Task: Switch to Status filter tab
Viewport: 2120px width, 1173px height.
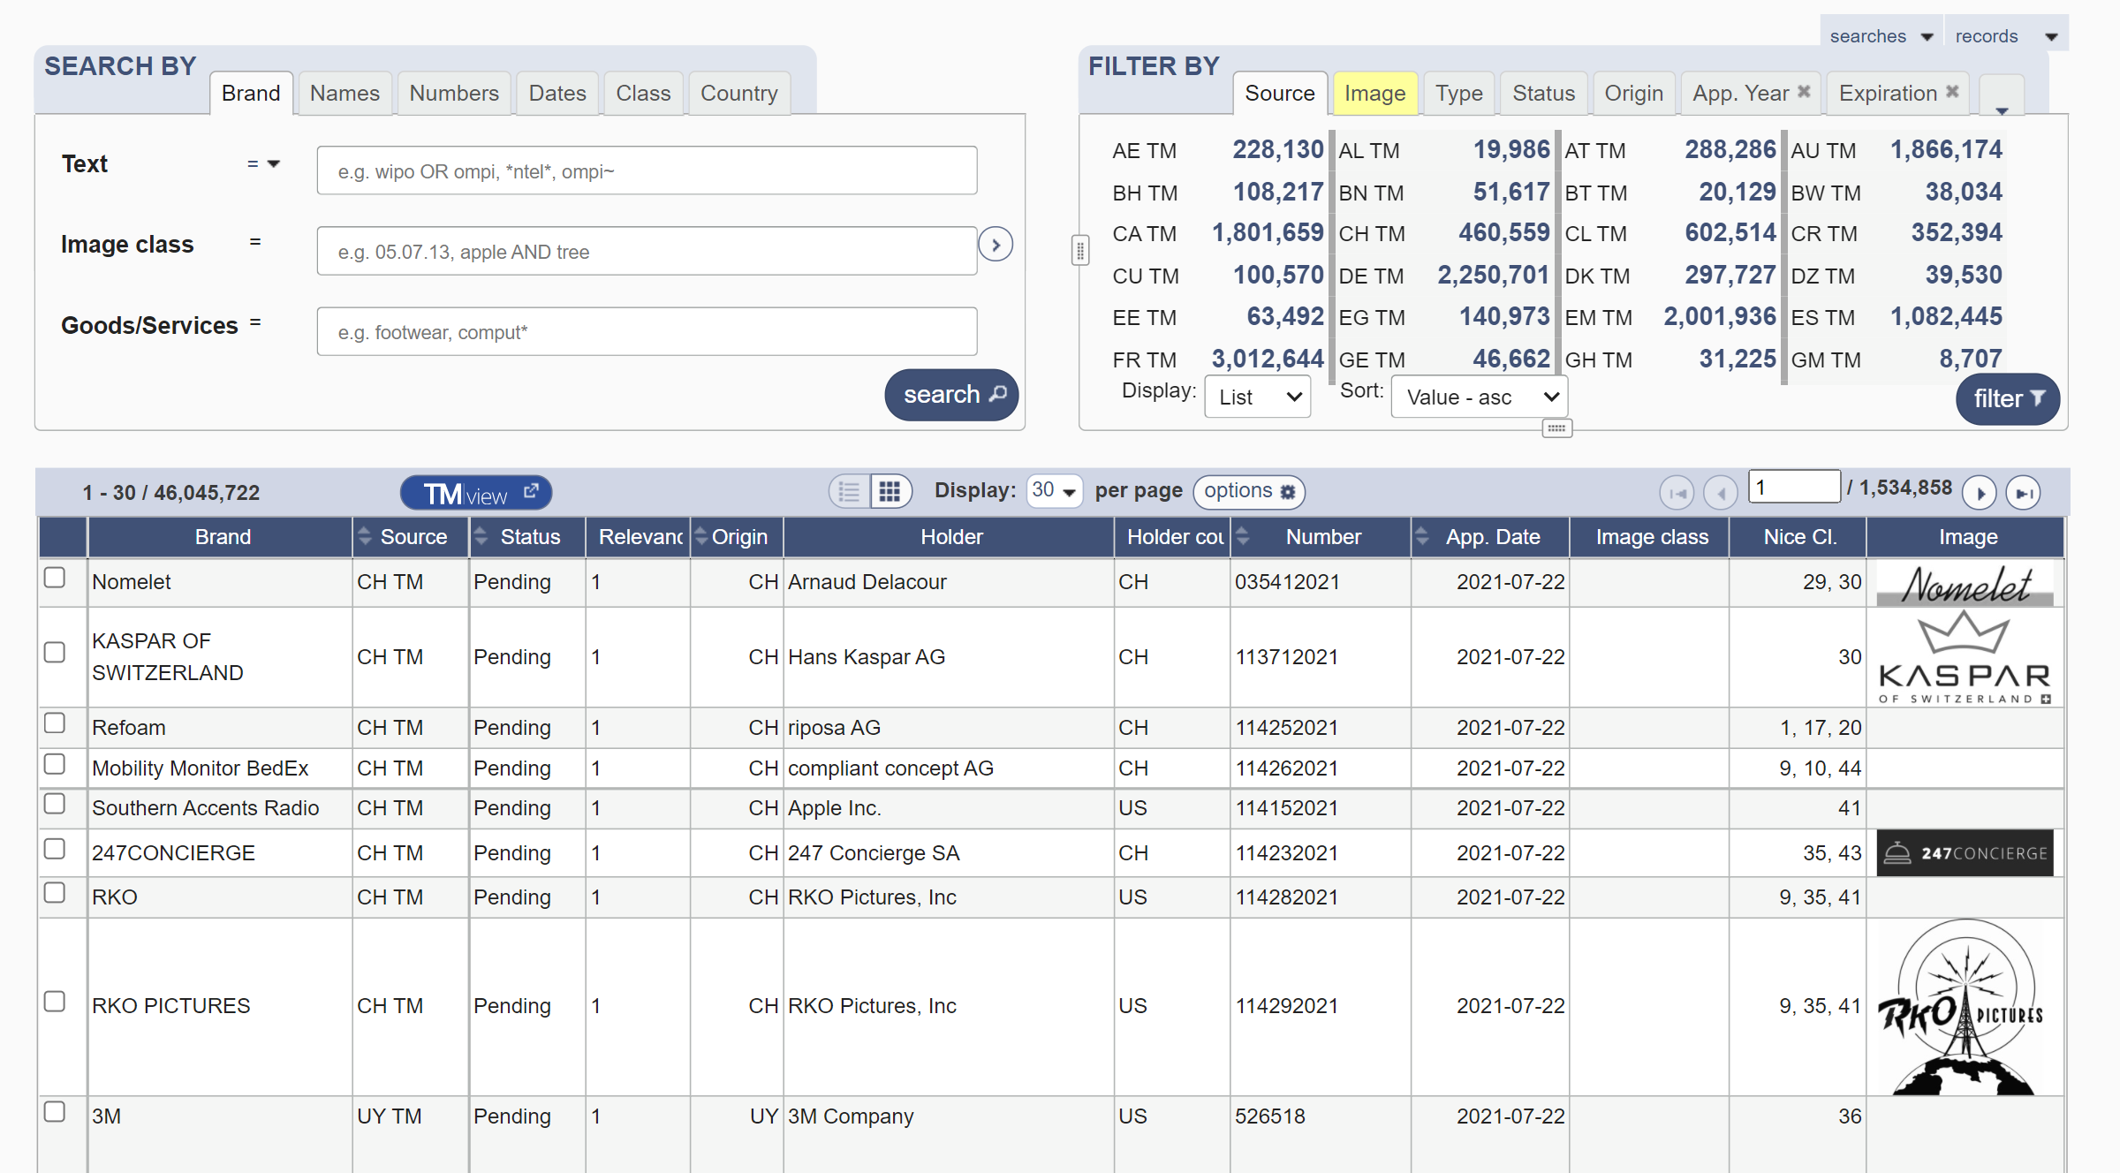Action: point(1543,94)
